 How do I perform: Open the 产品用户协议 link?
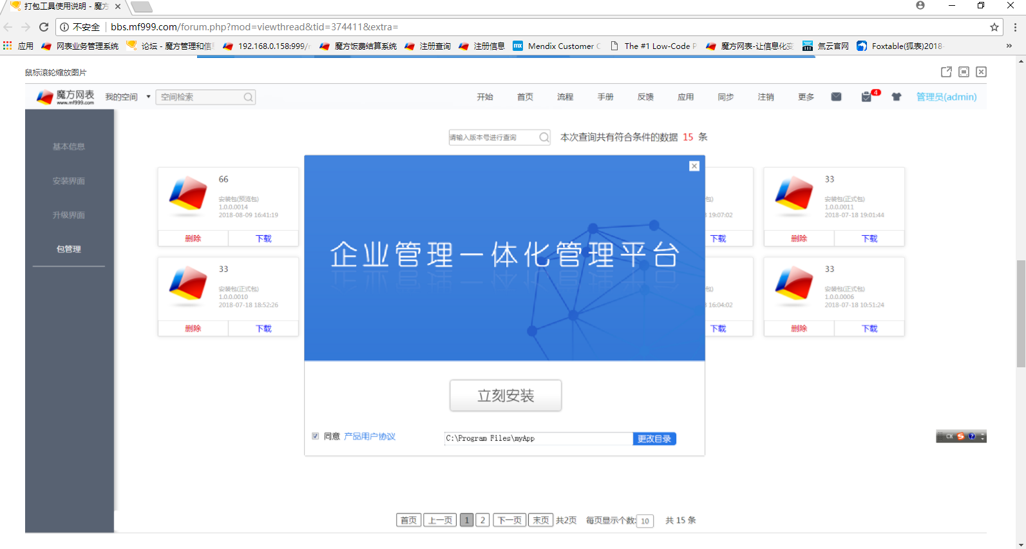pos(370,437)
